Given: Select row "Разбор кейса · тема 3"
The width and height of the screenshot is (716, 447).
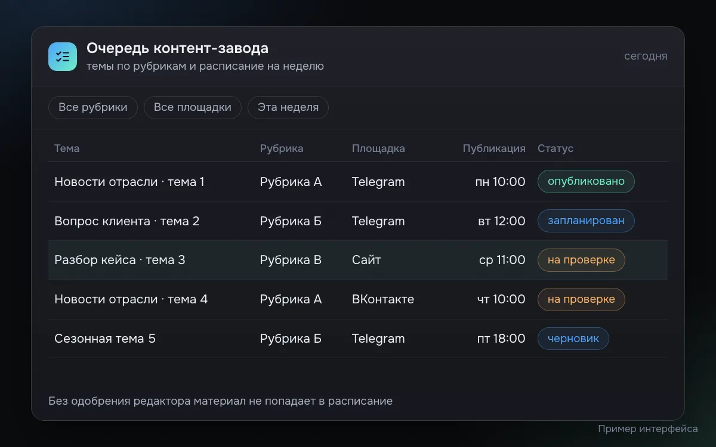Looking at the screenshot, I should pyautogui.click(x=358, y=260).
